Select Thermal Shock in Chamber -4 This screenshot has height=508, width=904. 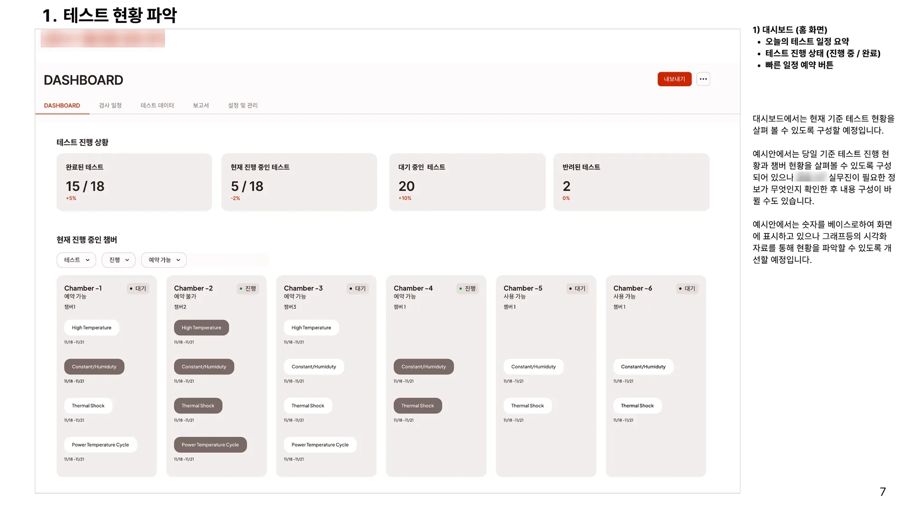pyautogui.click(x=418, y=405)
